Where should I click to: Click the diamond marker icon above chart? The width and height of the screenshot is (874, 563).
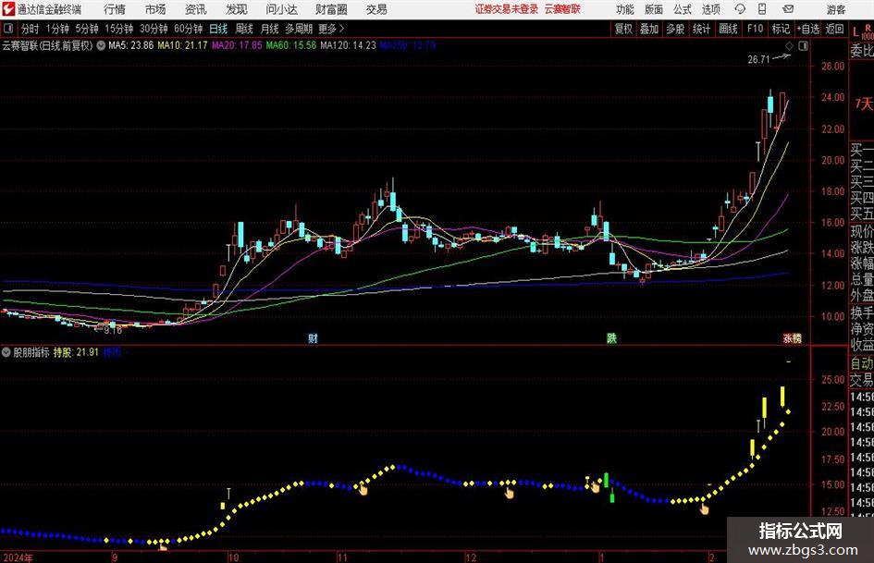[x=789, y=45]
